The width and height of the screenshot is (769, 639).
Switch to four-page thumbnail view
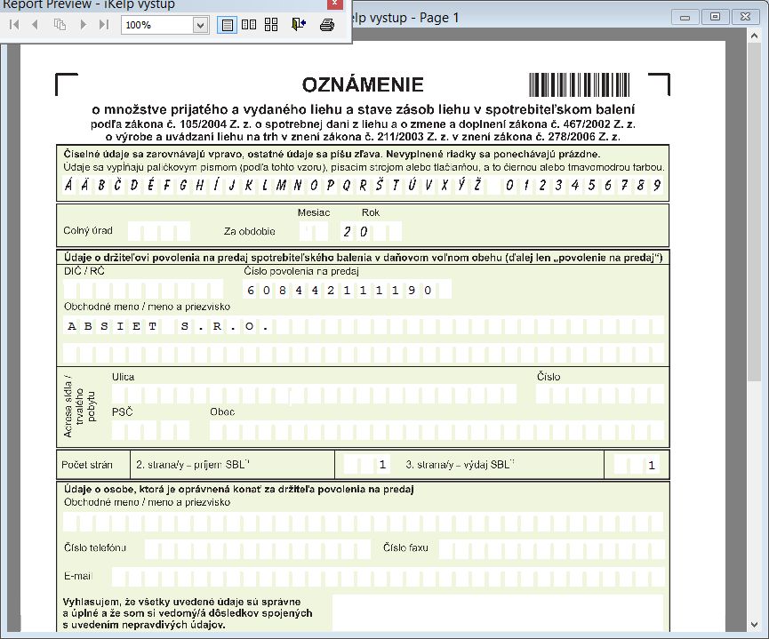click(x=272, y=25)
